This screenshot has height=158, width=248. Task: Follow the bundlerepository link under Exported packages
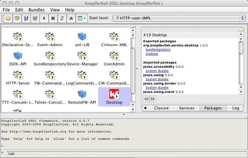158,50
